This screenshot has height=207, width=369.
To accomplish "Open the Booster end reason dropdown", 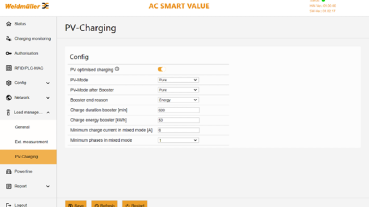I will [x=178, y=100].
